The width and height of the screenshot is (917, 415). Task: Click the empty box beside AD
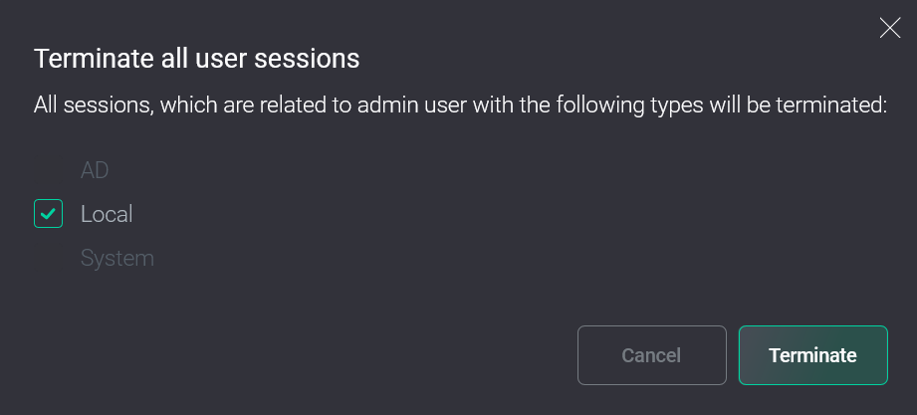[x=48, y=170]
